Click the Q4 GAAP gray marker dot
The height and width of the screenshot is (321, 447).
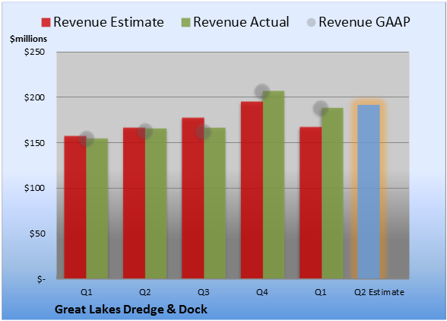tap(262, 91)
